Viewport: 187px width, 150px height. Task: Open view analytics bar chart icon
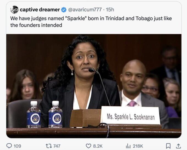coord(128,146)
